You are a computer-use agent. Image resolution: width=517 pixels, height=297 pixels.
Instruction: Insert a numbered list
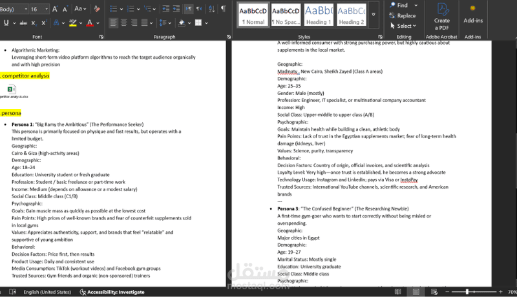point(131,9)
